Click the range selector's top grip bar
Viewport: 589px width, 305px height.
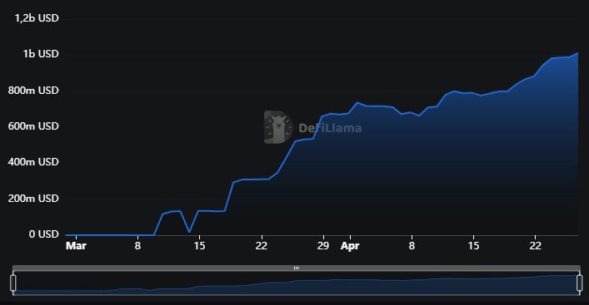tap(297, 268)
